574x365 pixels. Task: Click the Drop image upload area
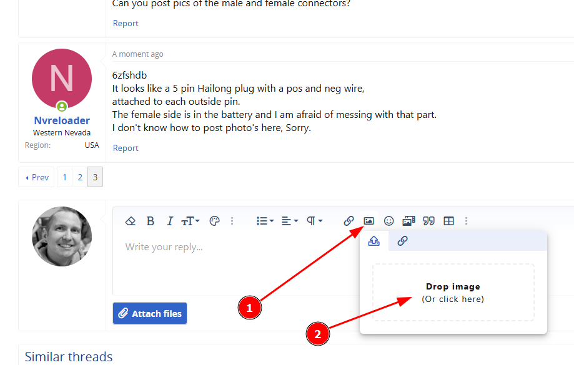tap(453, 293)
